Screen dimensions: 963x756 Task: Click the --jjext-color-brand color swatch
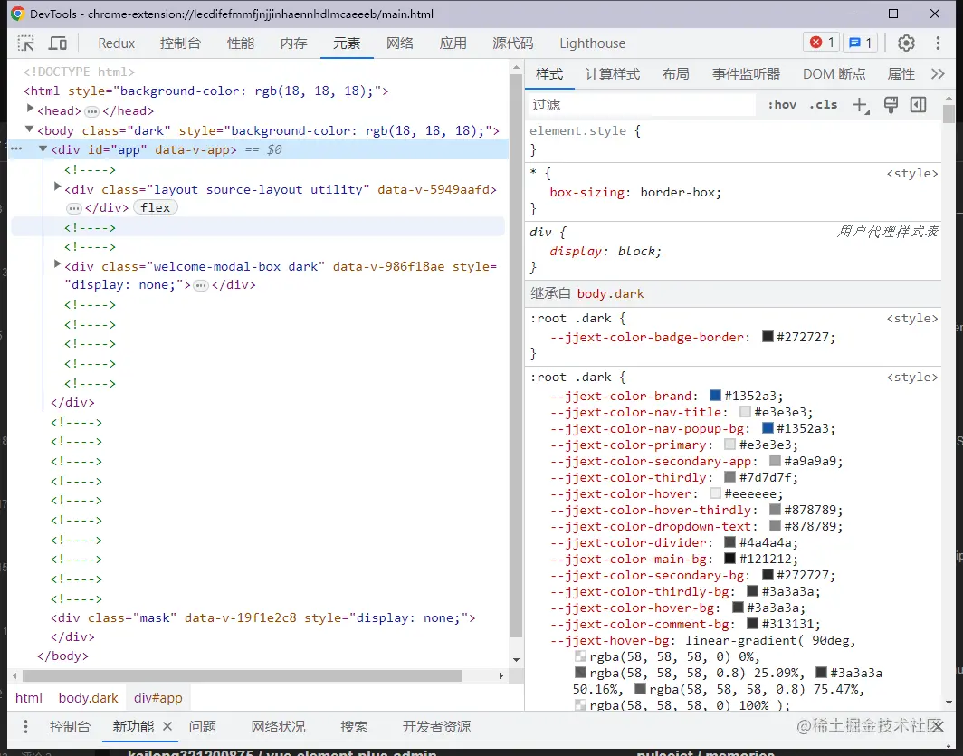(x=715, y=396)
